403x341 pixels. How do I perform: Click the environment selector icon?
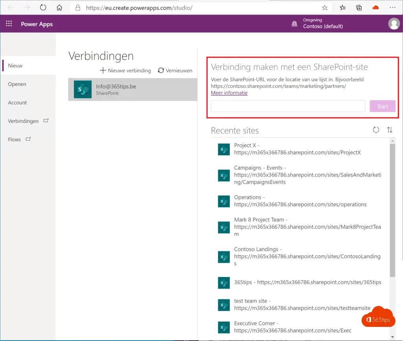tap(294, 24)
